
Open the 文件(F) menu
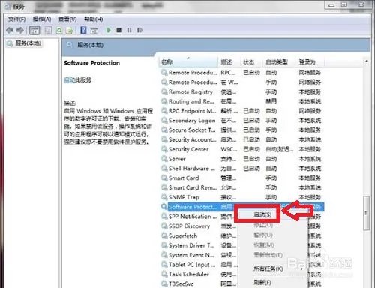tap(16, 19)
